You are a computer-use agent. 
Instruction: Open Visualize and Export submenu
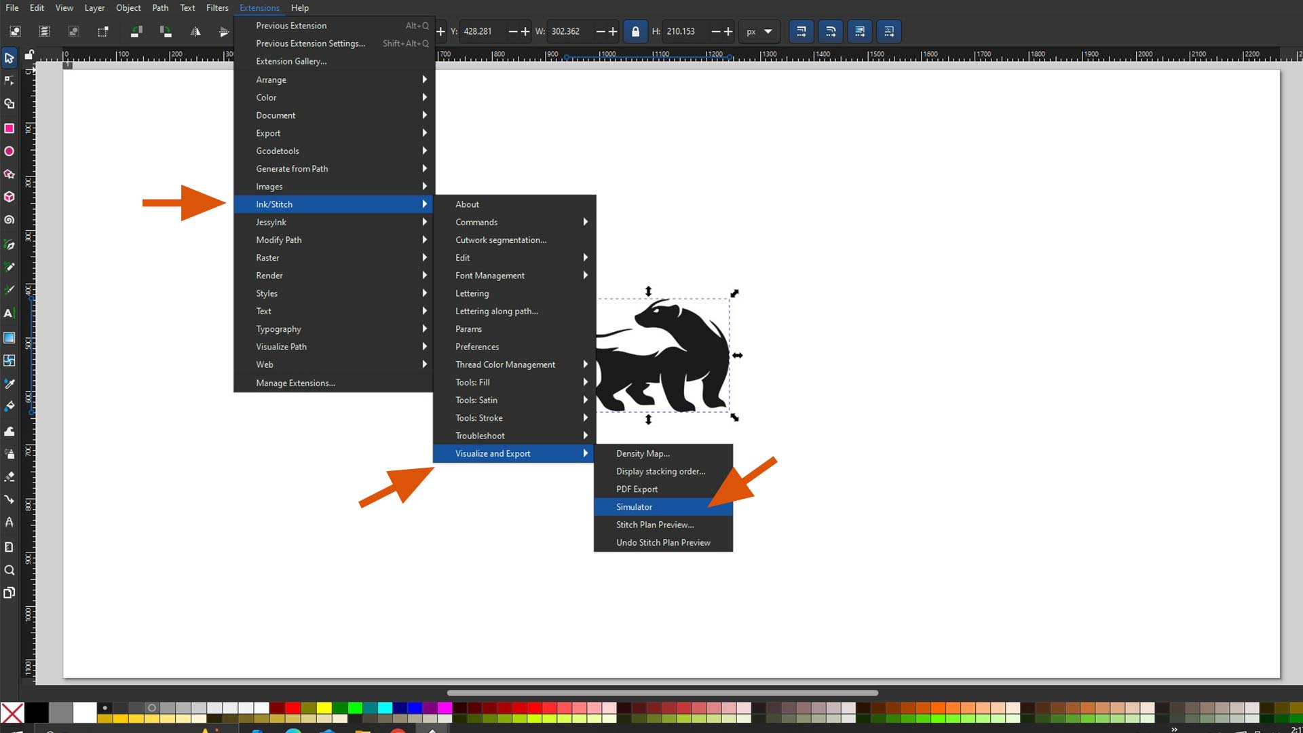click(514, 453)
